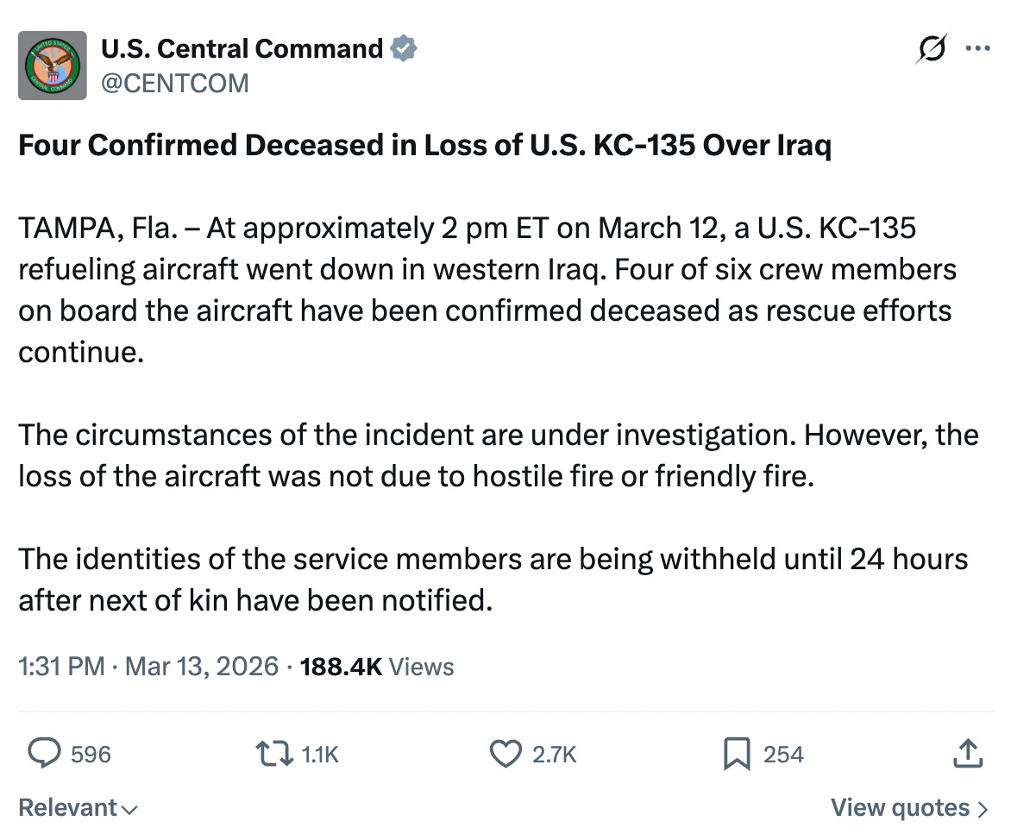Expand the Relevant sort dropdown
1011x840 pixels.
click(x=78, y=808)
